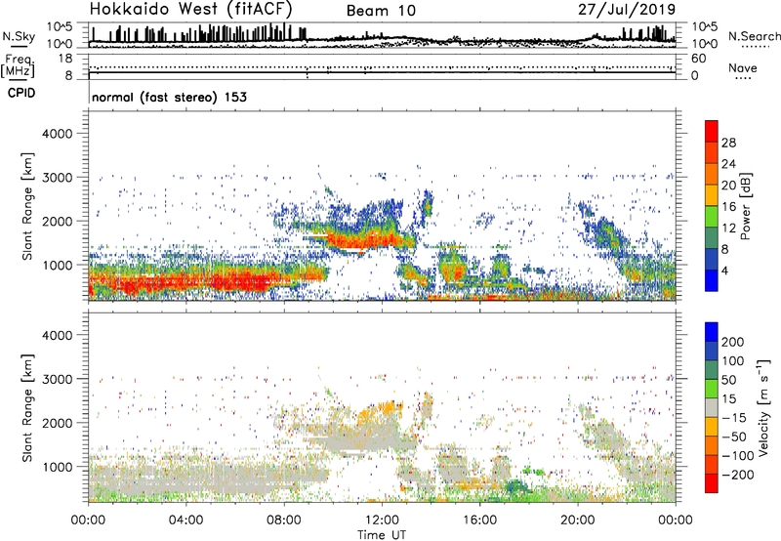
Task: Click 'normal (fast stereo) 153' text
Action: (x=169, y=97)
